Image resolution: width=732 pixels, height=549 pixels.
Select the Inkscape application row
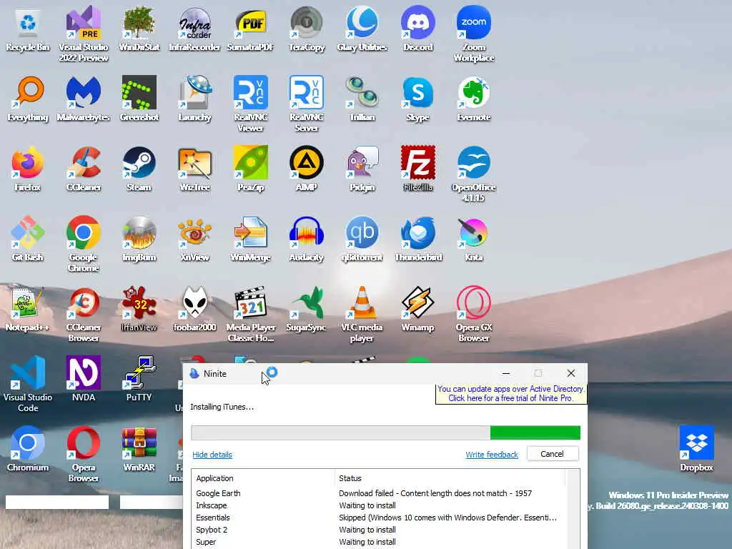tap(378, 505)
